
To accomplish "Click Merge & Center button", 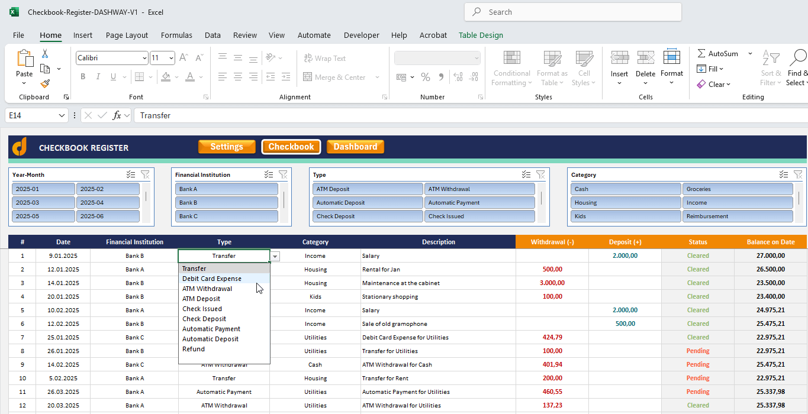I will point(334,77).
